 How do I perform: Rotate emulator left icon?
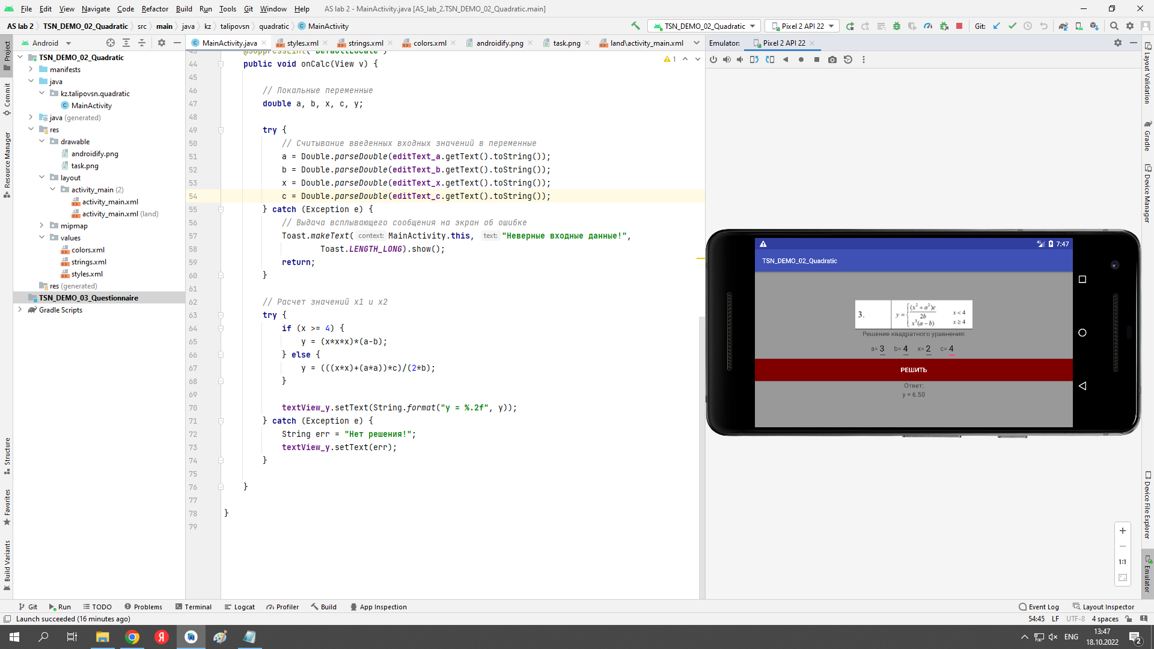coord(754,59)
